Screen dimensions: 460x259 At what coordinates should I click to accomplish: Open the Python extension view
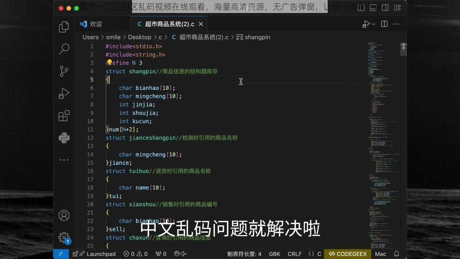tap(64, 138)
